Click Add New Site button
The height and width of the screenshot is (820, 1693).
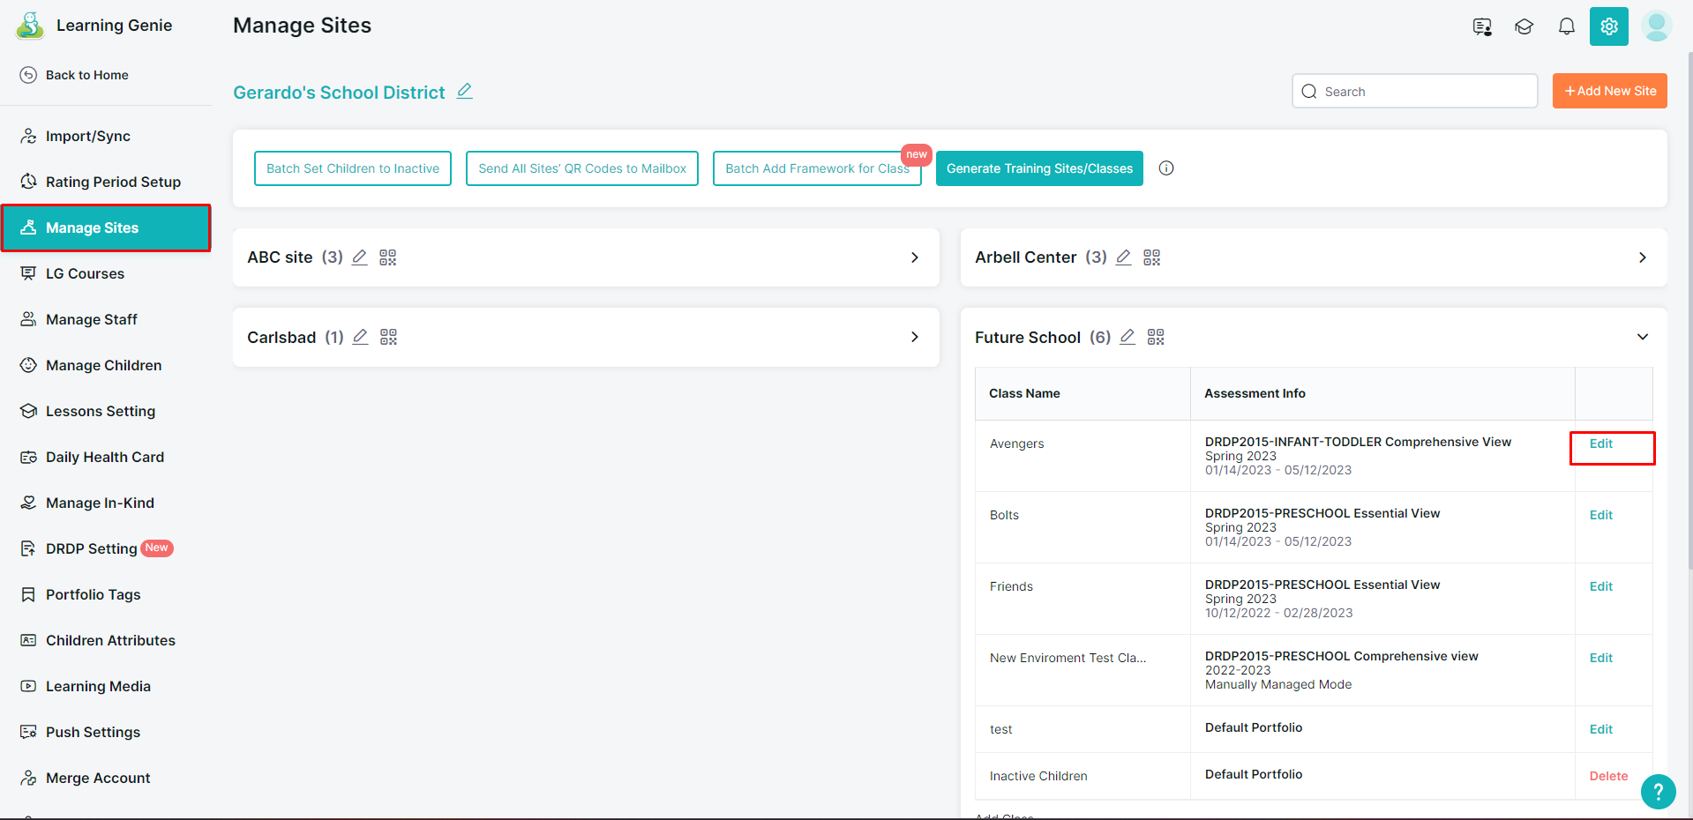click(1610, 91)
